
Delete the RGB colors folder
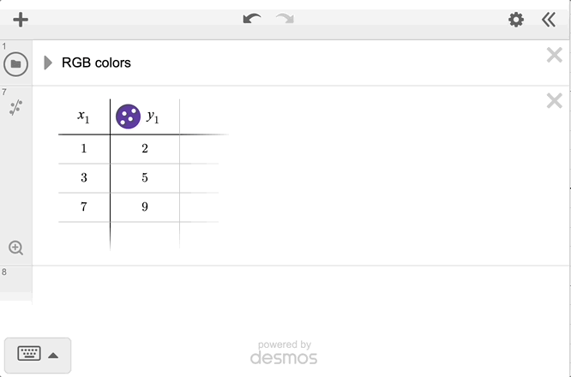[554, 56]
